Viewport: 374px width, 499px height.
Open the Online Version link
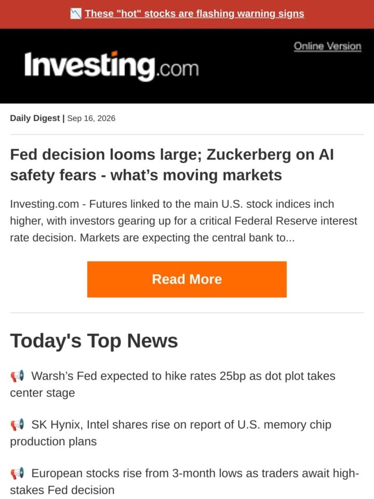coord(327,46)
